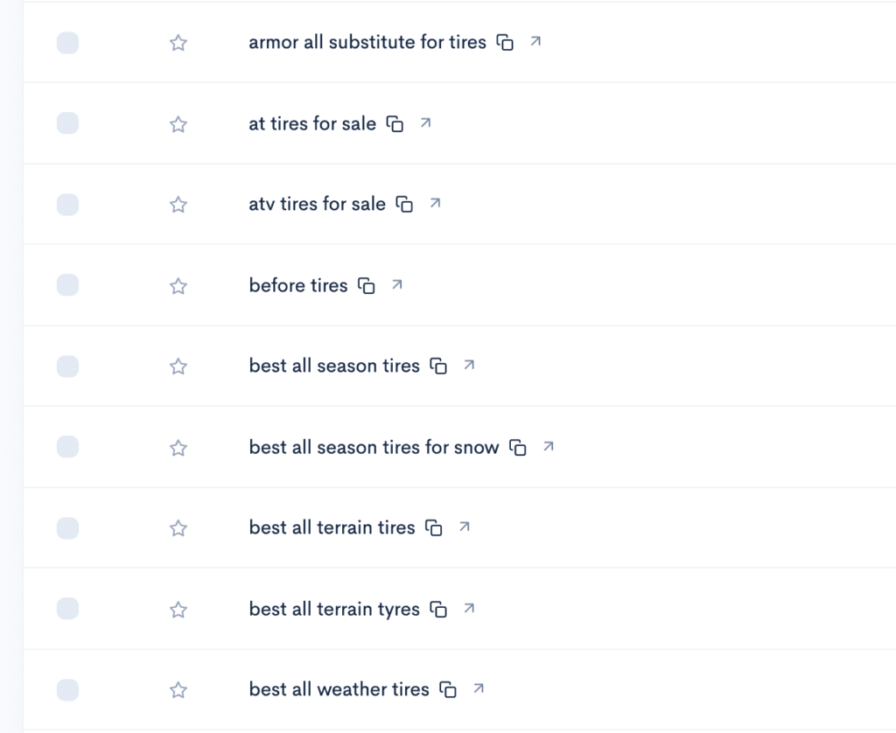Check the row for "before tires"
Viewport: 896px width, 733px height.
coord(67,284)
